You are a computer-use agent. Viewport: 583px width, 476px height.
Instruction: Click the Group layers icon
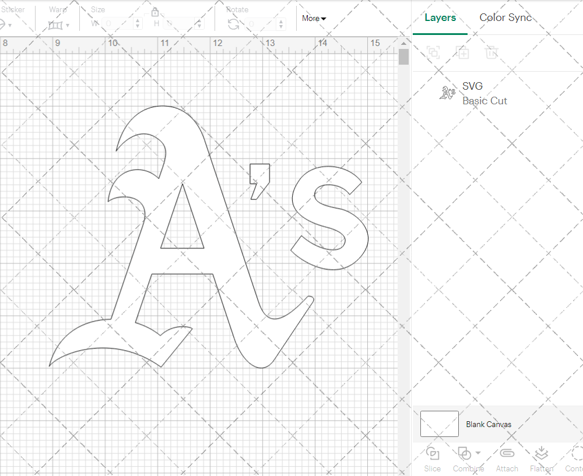(433, 52)
